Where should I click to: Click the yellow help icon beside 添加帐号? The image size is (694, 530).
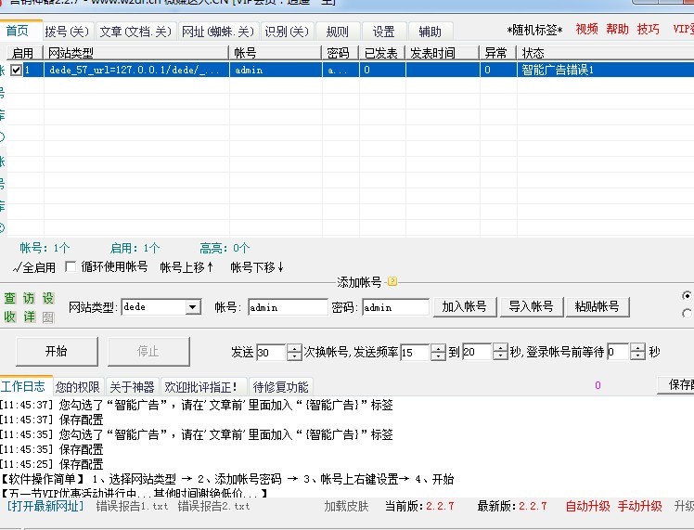point(392,281)
